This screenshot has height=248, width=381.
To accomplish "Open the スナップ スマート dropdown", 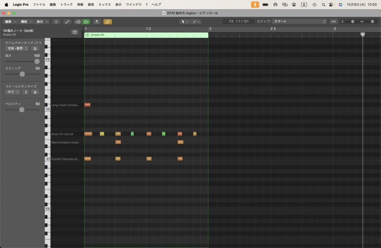I will click(x=300, y=22).
